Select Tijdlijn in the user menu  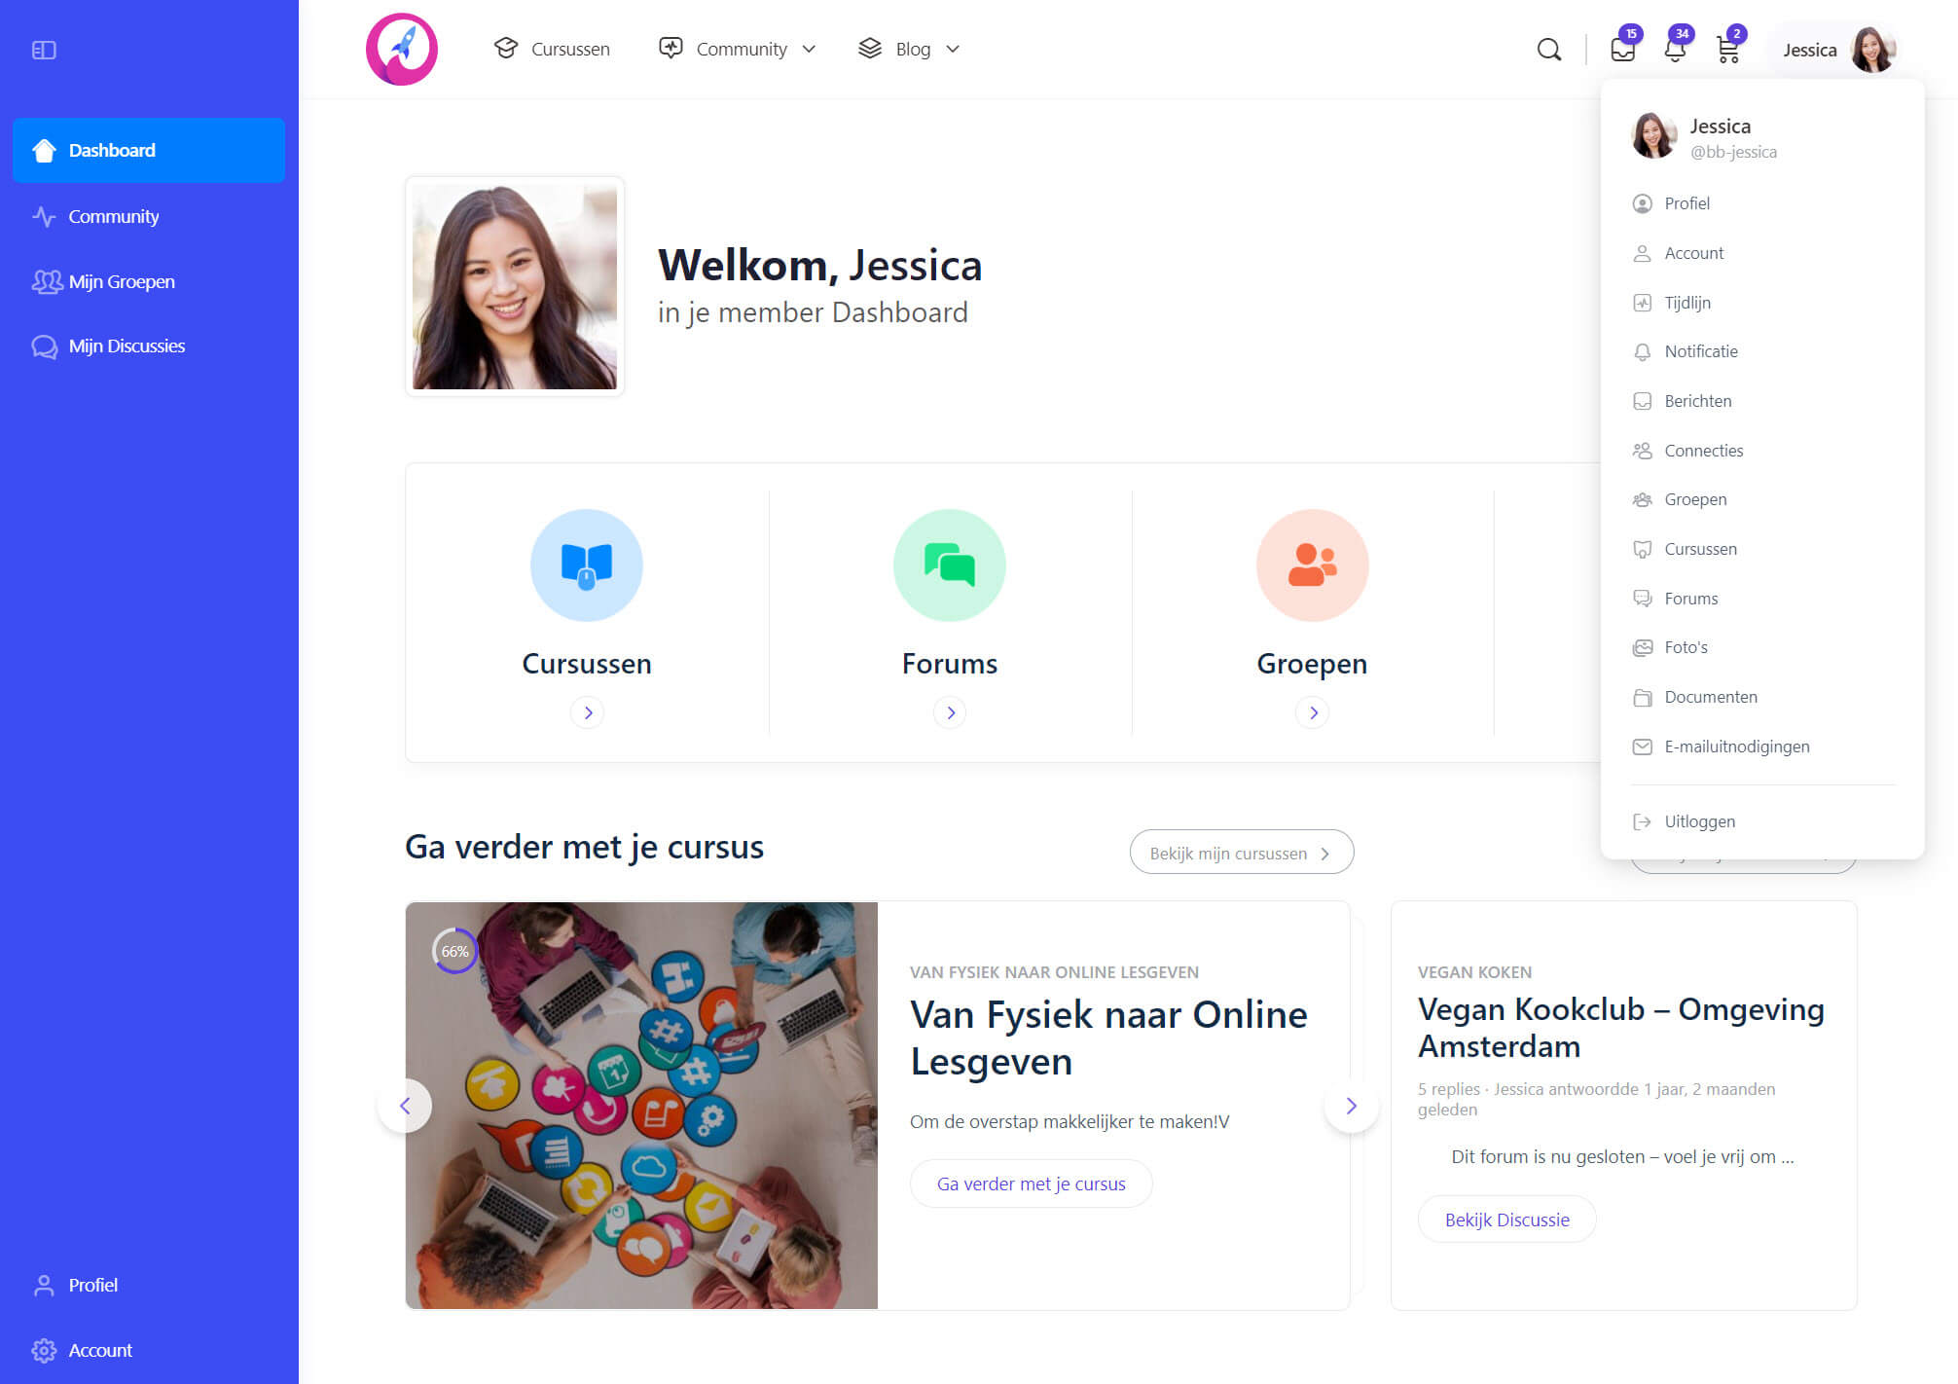(x=1687, y=303)
